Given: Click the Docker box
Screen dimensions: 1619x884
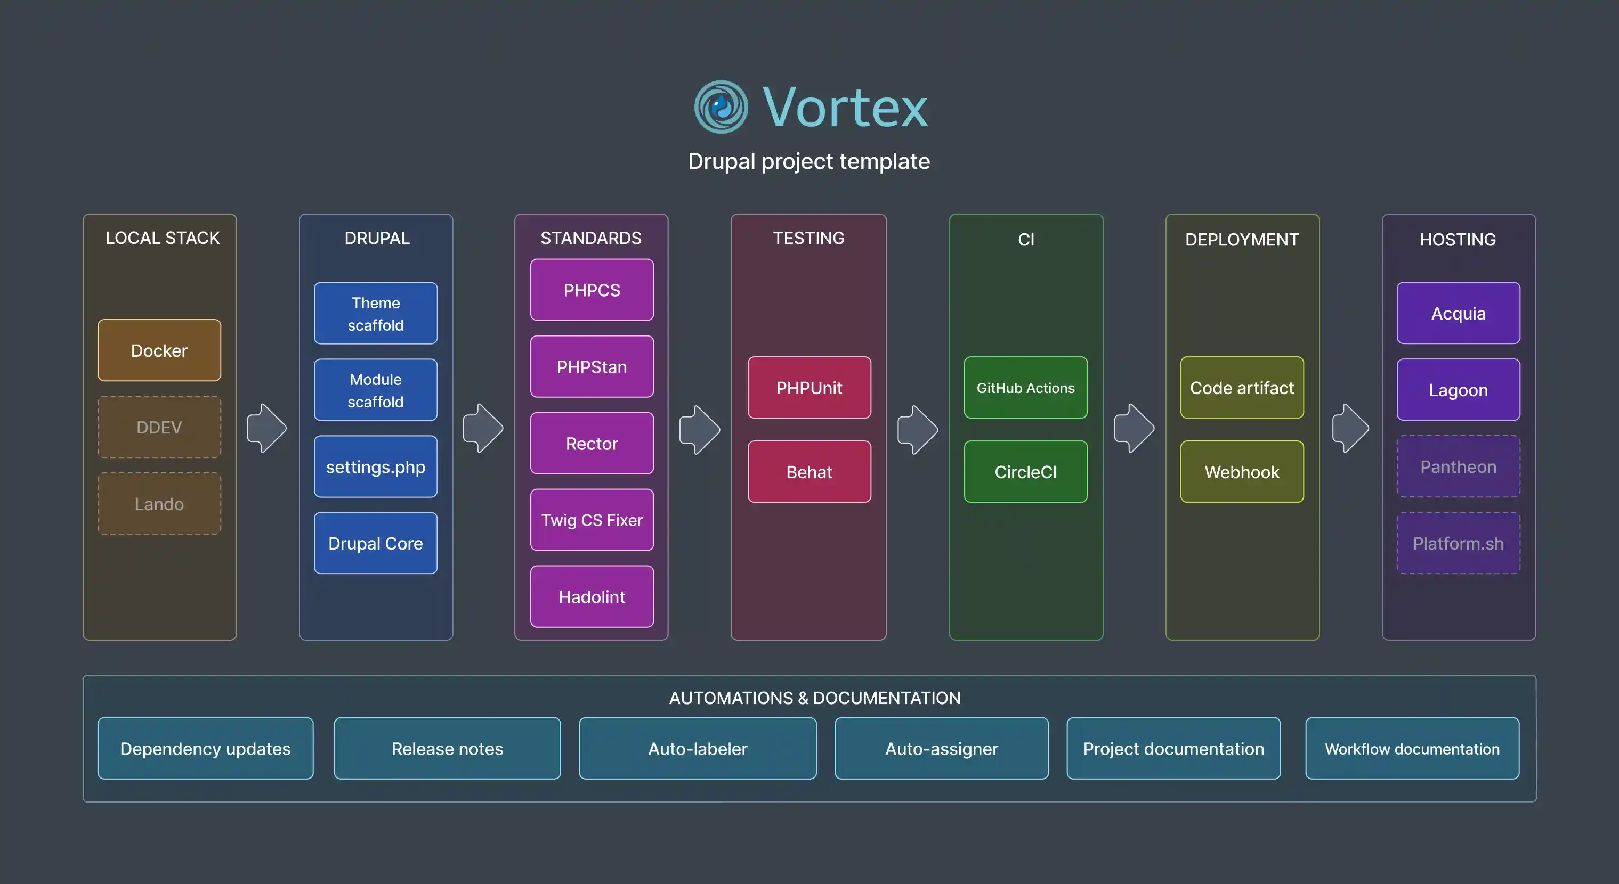Looking at the screenshot, I should point(159,350).
